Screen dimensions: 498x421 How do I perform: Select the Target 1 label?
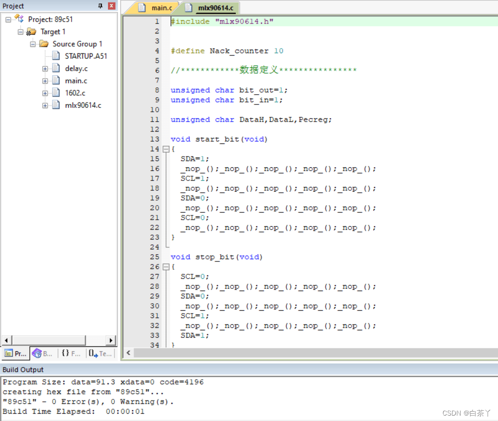click(53, 32)
